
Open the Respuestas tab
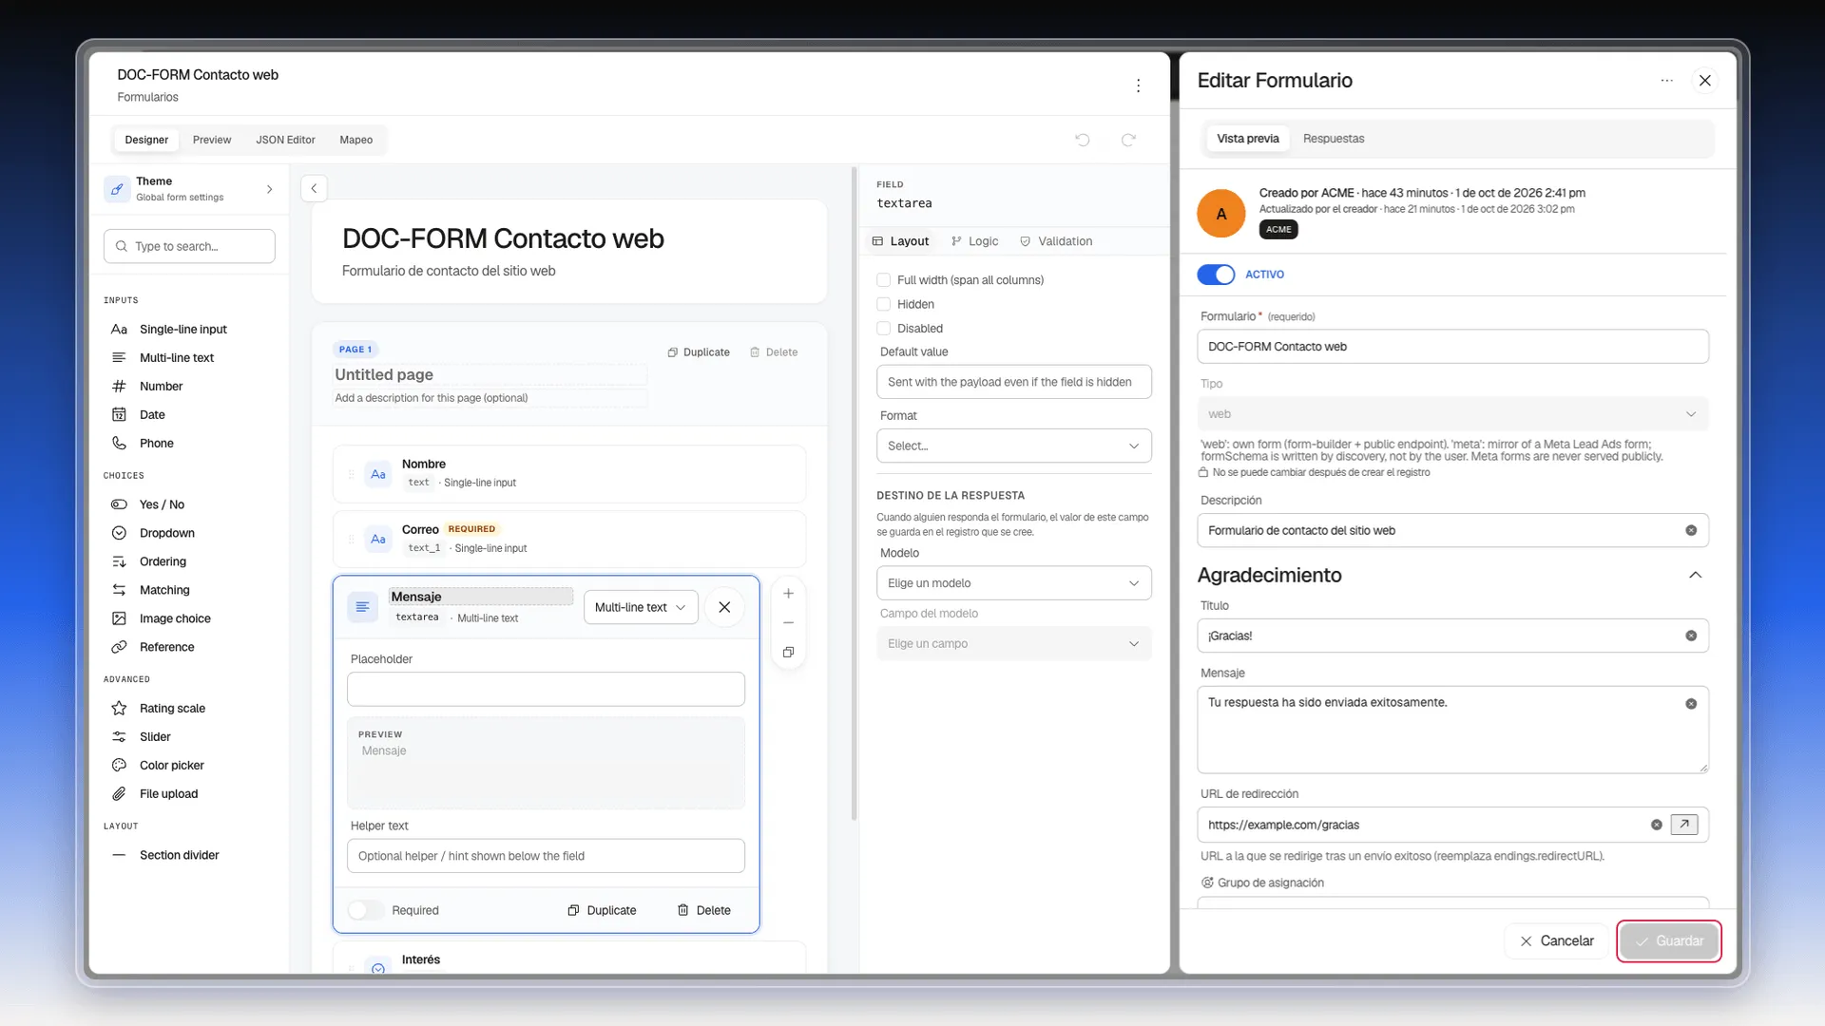coord(1334,139)
